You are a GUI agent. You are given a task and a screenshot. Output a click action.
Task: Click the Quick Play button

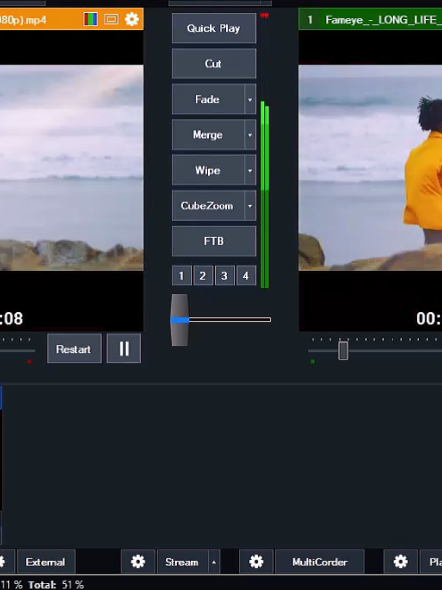(x=214, y=28)
